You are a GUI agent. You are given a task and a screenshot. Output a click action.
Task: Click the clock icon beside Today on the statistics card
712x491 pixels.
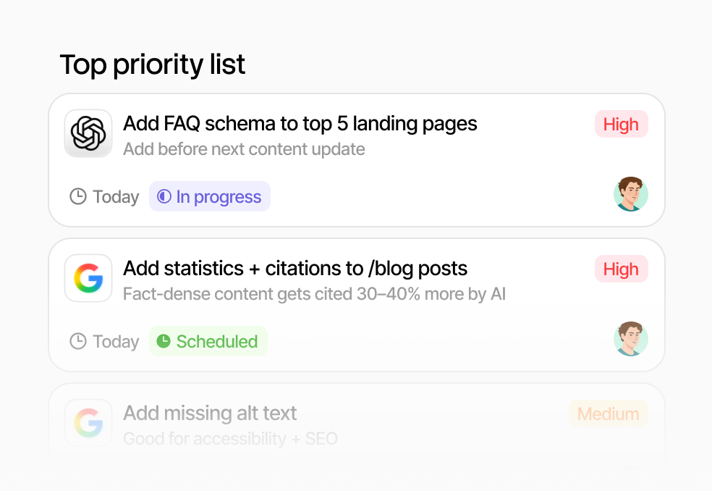click(77, 341)
